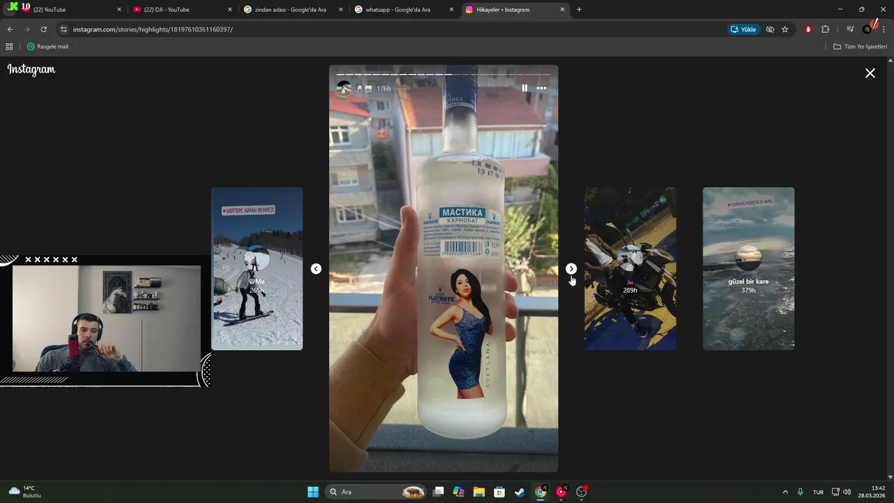Close the whatsapp search tab
894x503 pixels.
point(451,10)
